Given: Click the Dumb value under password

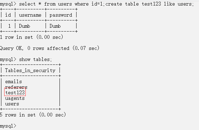Looking at the screenshot, I should pos(55,26).
